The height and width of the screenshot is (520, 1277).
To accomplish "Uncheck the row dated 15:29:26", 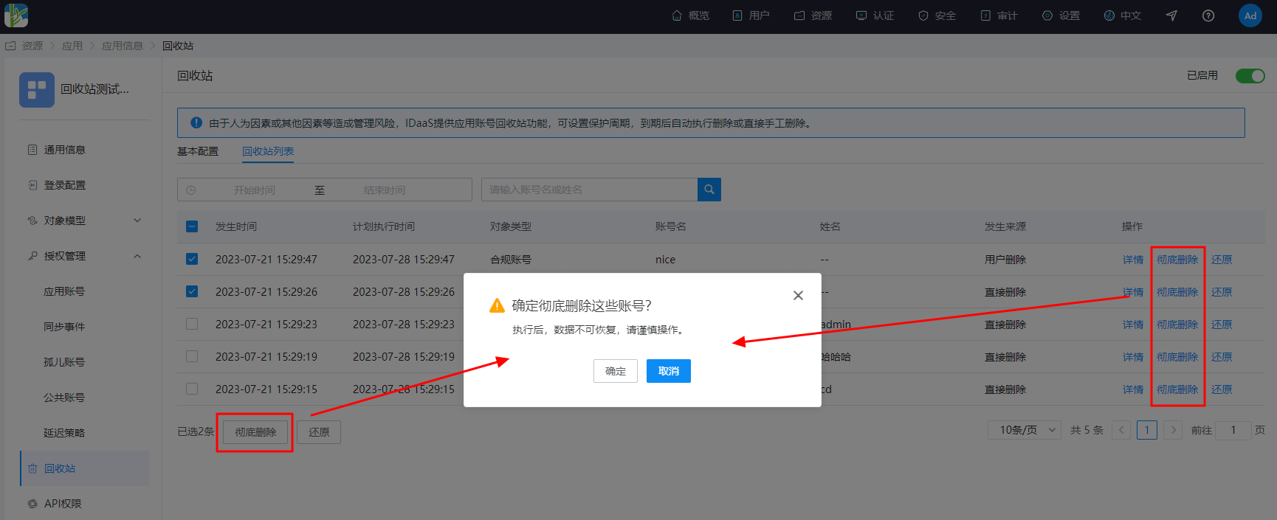I will (192, 291).
